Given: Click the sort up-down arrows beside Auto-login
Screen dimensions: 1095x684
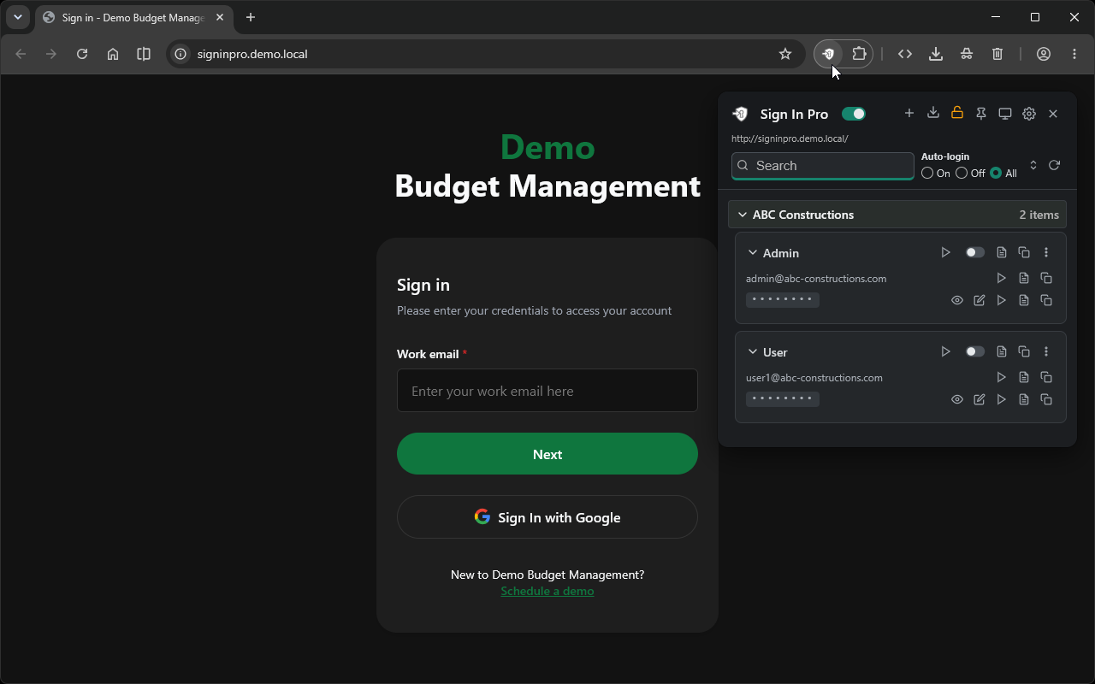Looking at the screenshot, I should (1033, 165).
